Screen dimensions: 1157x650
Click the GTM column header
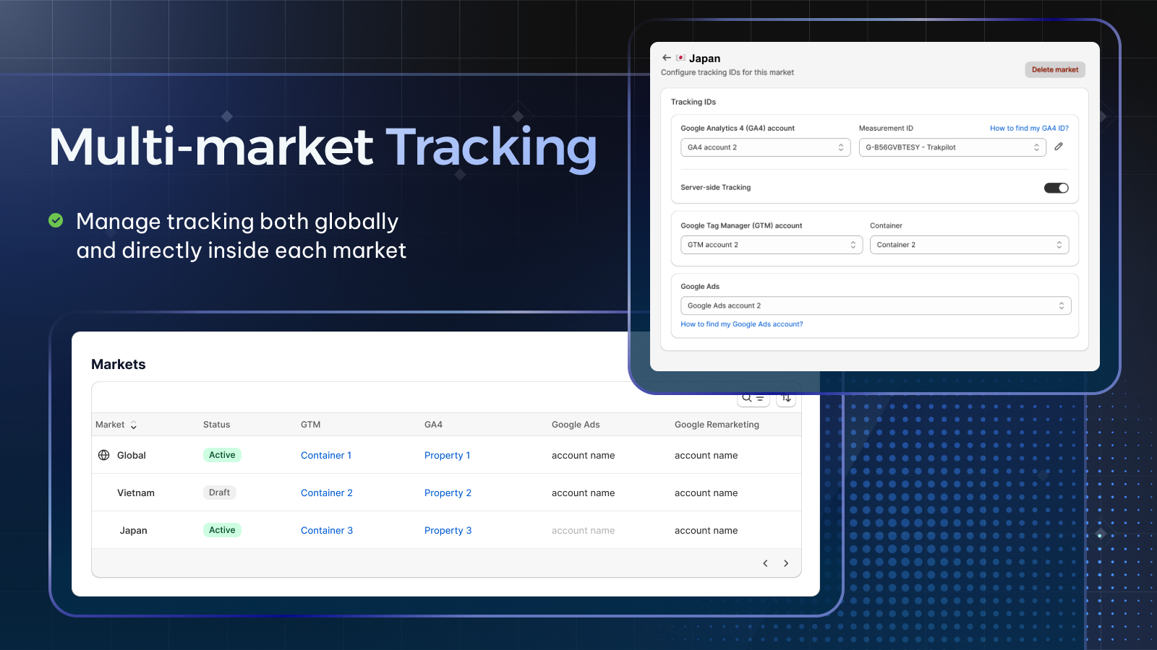tap(310, 425)
